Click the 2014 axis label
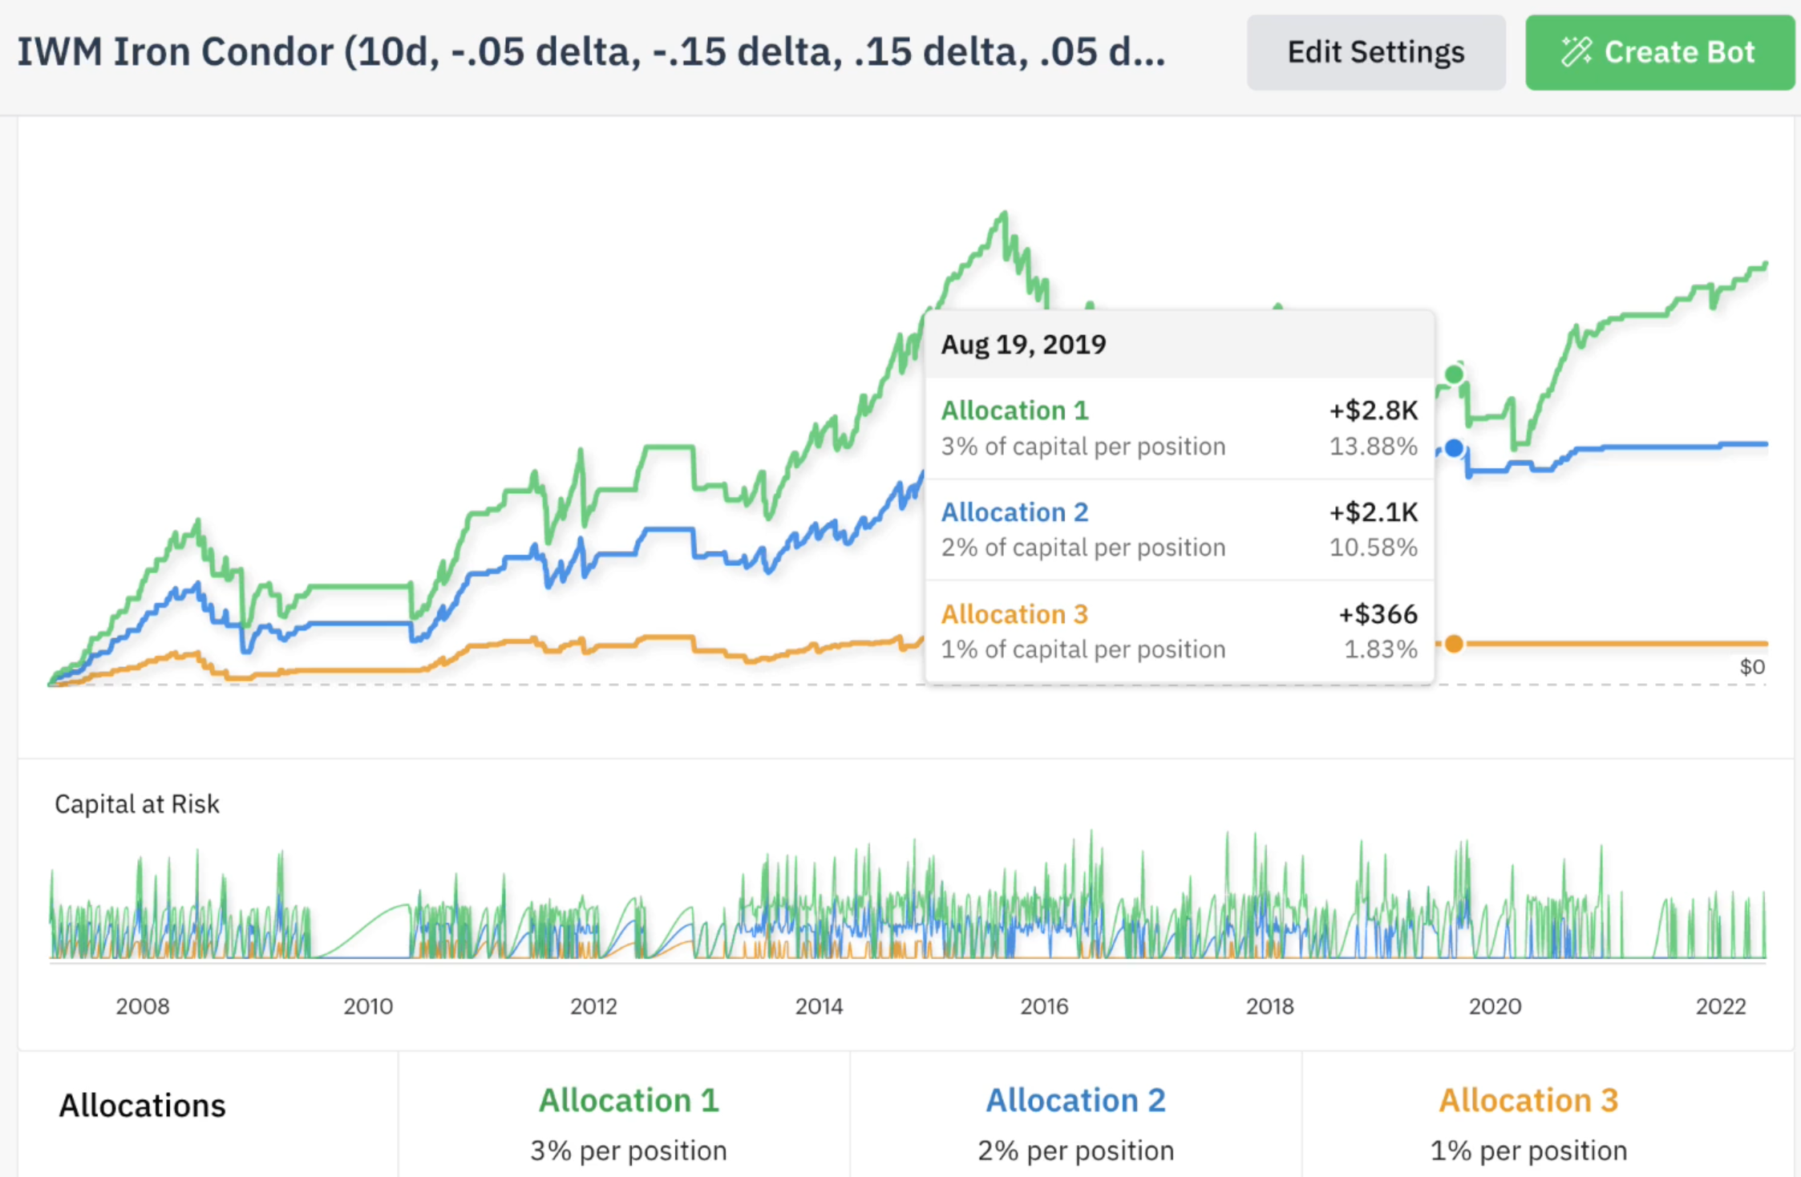 819,1007
